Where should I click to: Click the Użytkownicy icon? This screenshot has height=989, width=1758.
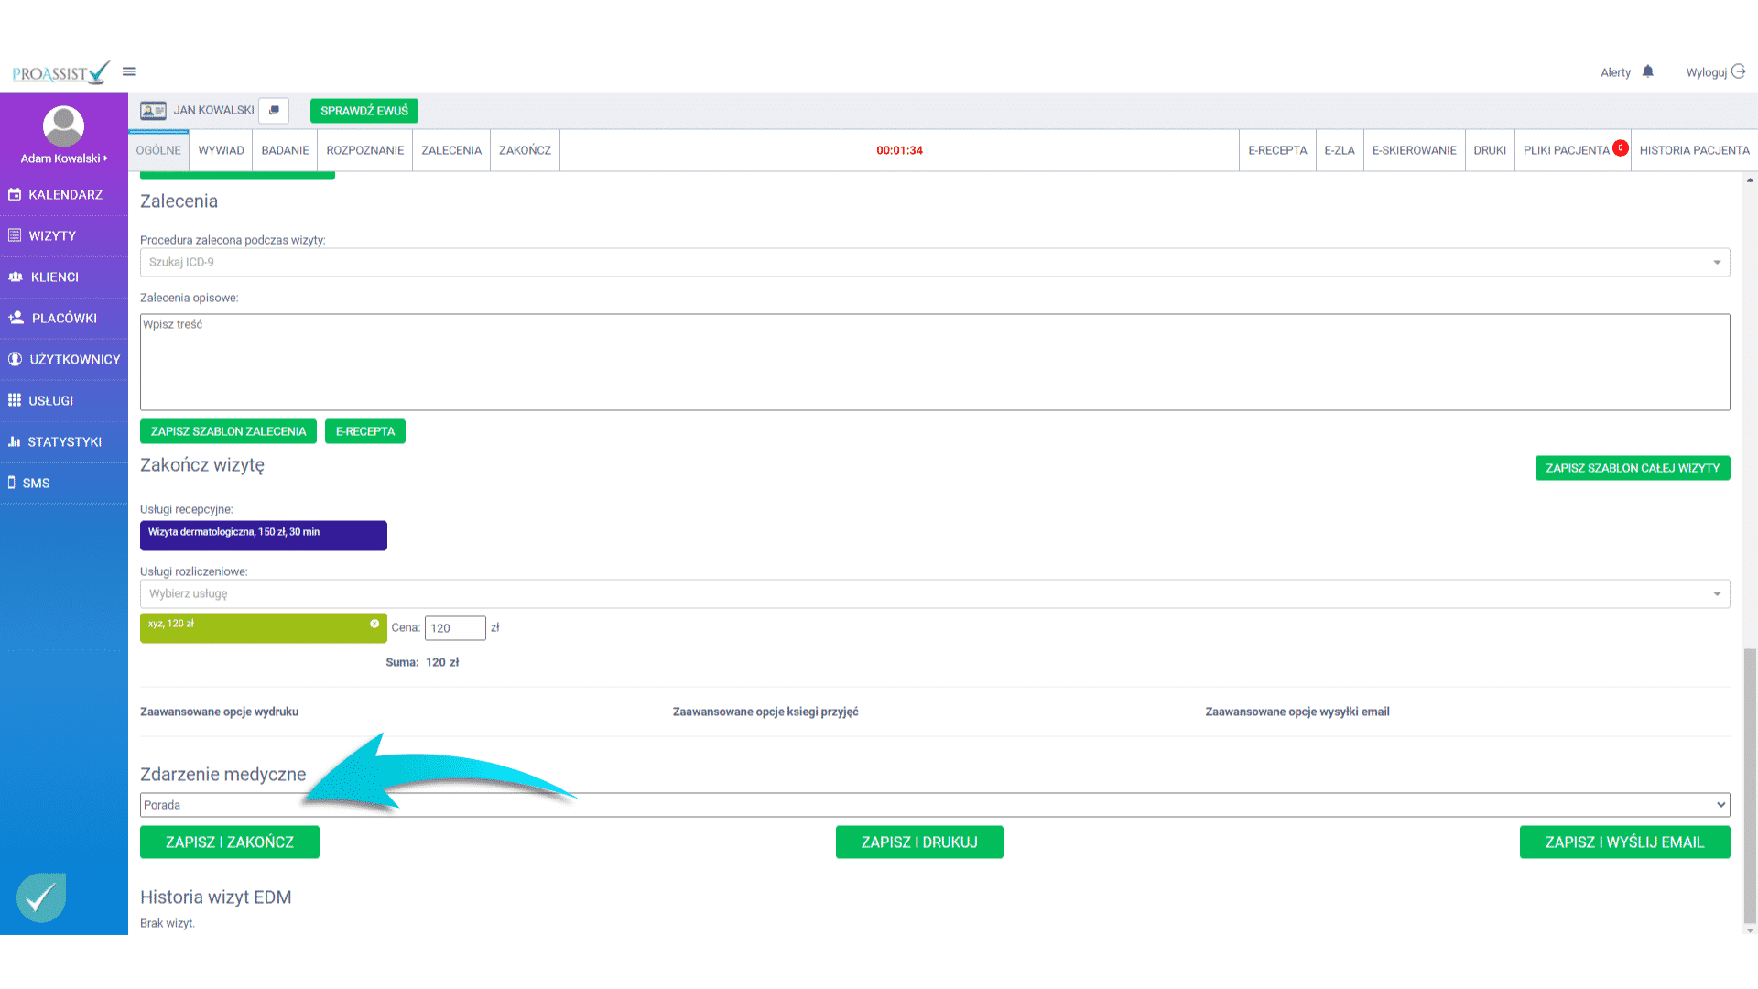pyautogui.click(x=15, y=359)
